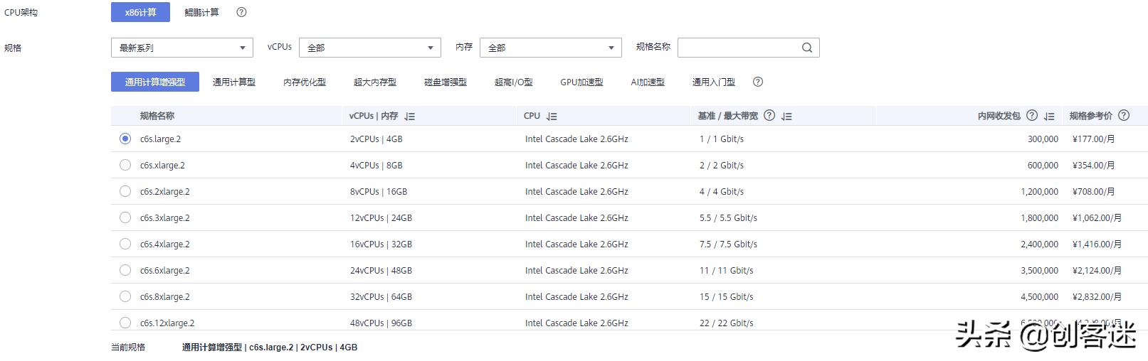This screenshot has width=1148, height=361.
Task: Sort table by CPU column icon
Action: [552, 116]
